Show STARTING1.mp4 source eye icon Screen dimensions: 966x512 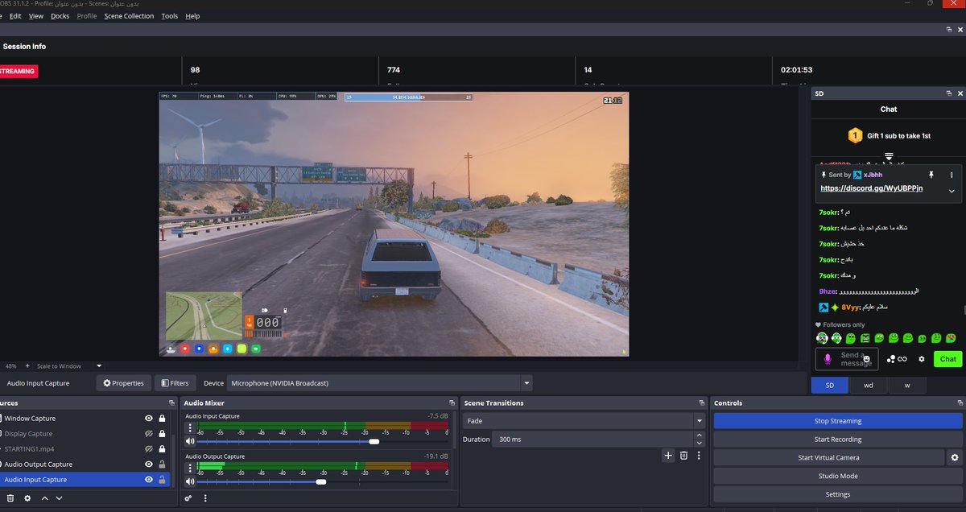[149, 449]
